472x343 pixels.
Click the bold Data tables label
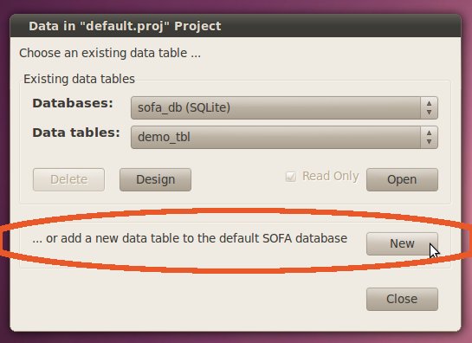76,133
